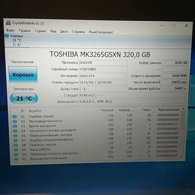Maximize the CrystalDiskInfo window

174,26
